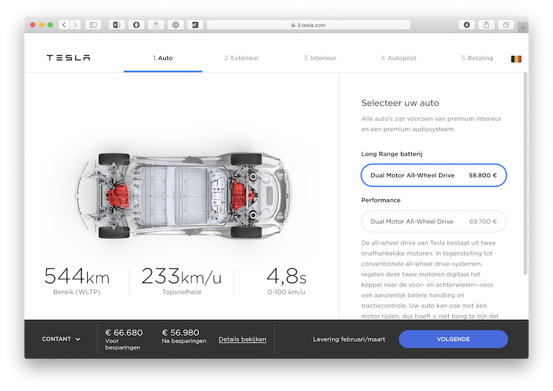Click the Long Range batterij label
Screen dimensions: 553x391
[x=392, y=154]
